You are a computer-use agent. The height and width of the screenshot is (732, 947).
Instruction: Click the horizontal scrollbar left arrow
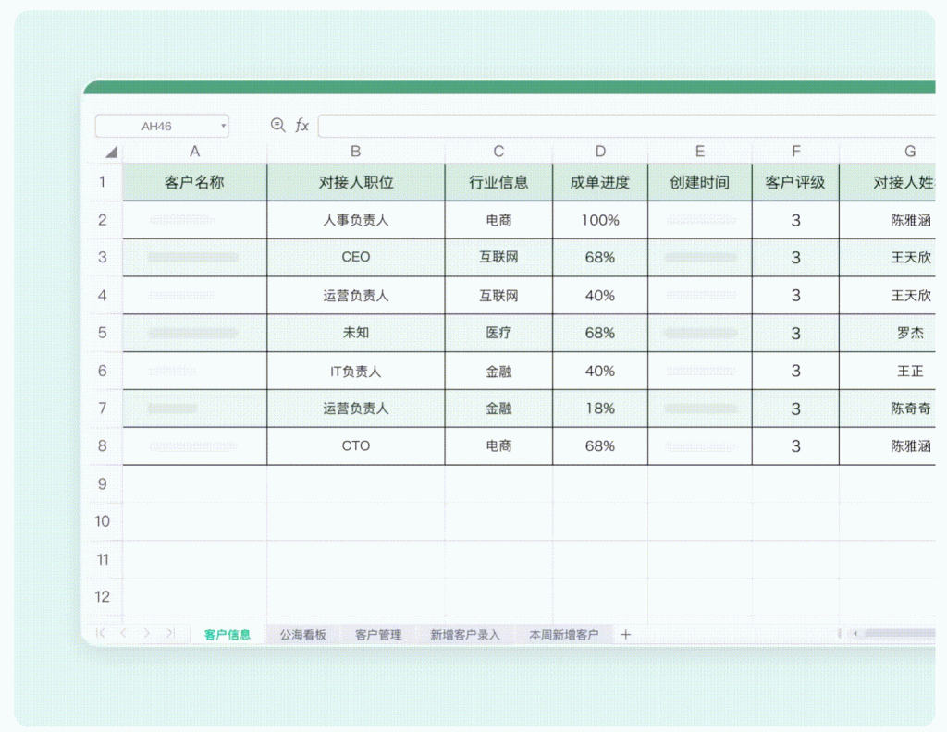(x=855, y=634)
